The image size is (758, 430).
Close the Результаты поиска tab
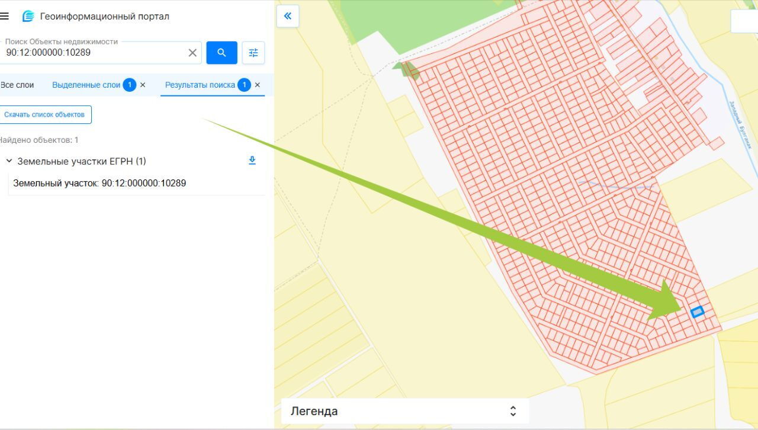[258, 85]
